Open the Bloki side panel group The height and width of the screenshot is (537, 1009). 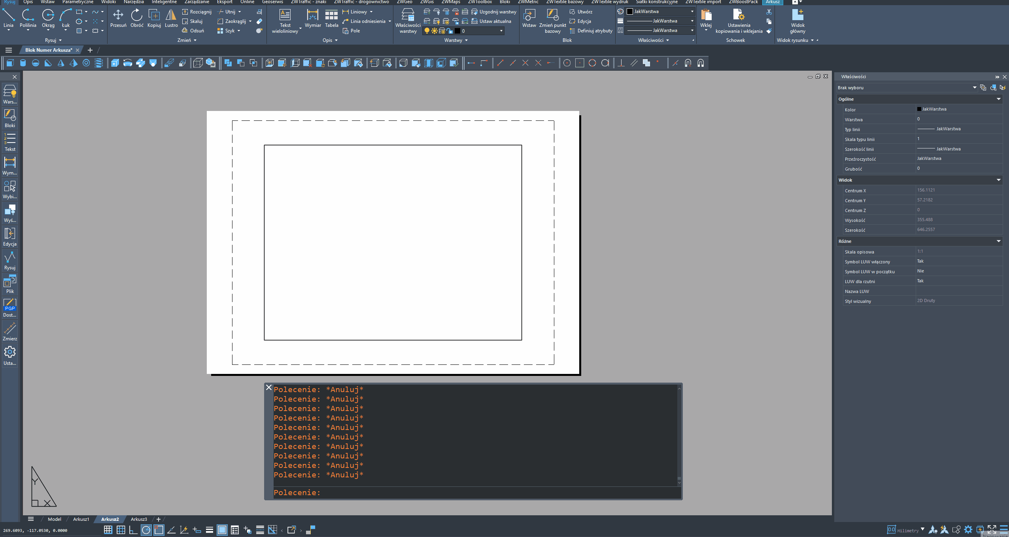(x=9, y=118)
